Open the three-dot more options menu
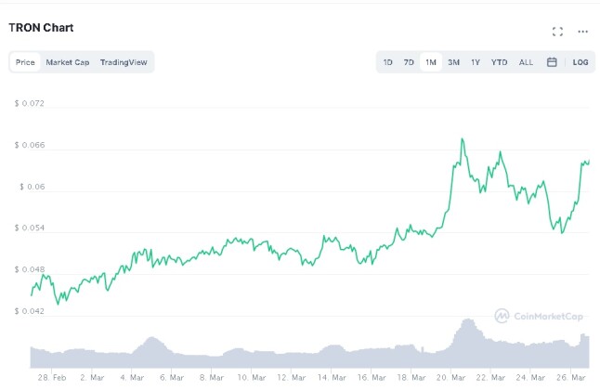Screen dimensions: 600x391 tap(582, 32)
